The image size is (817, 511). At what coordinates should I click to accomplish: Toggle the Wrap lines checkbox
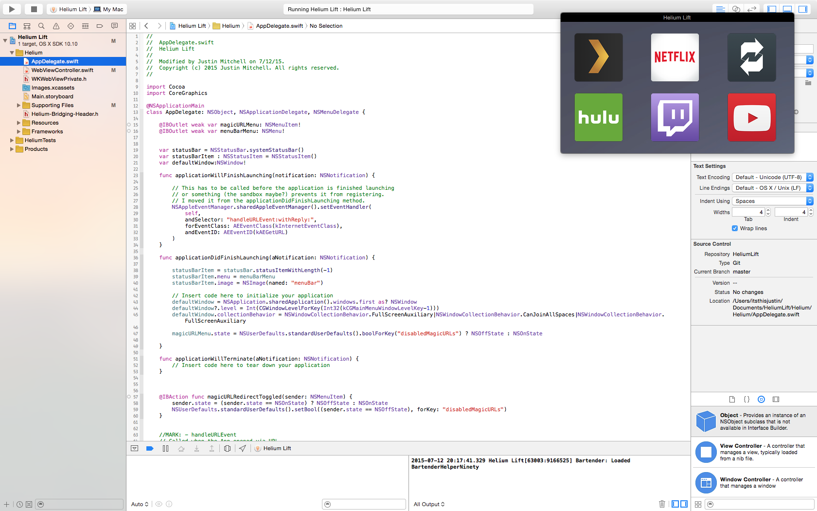(x=735, y=228)
